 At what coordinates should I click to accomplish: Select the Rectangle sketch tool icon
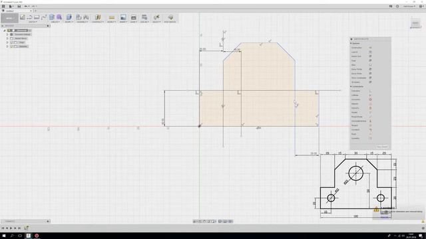[37, 17]
